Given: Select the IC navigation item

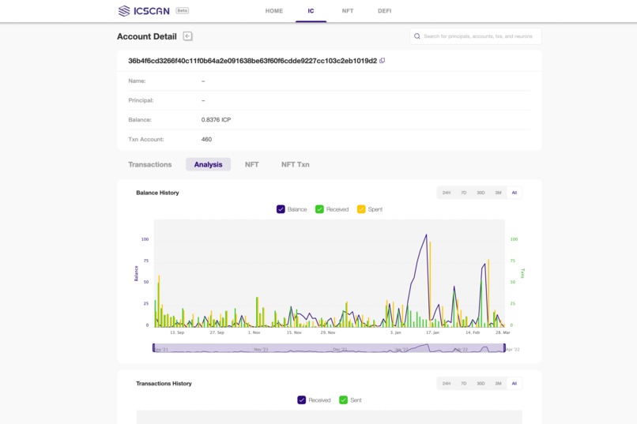Looking at the screenshot, I should (x=311, y=11).
